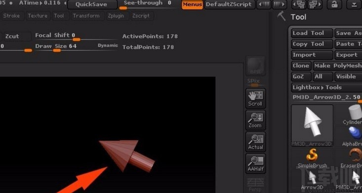Image resolution: width=362 pixels, height=193 pixels.
Task: Click the Export button
Action: pos(348,55)
